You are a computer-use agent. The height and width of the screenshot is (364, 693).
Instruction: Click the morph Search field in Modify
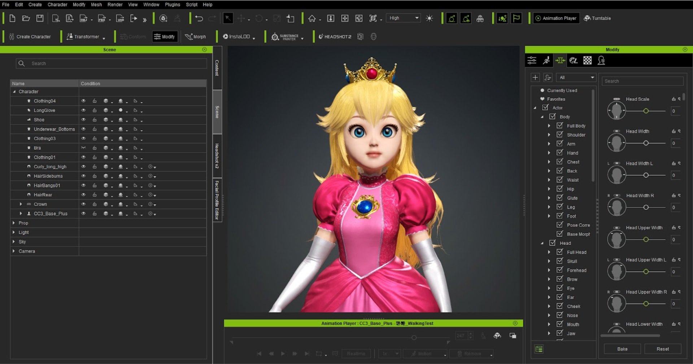point(642,81)
